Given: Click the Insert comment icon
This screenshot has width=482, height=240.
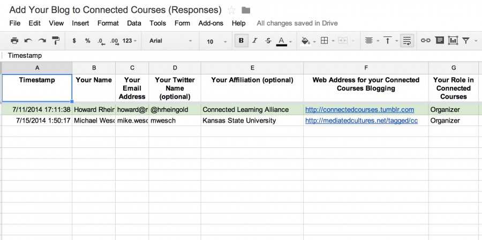Looking at the screenshot, I should click(440, 41).
